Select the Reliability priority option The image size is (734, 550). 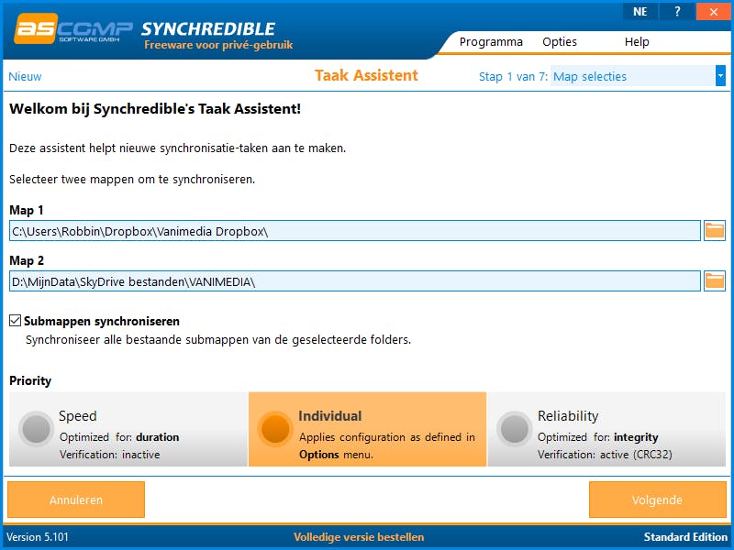(x=606, y=429)
